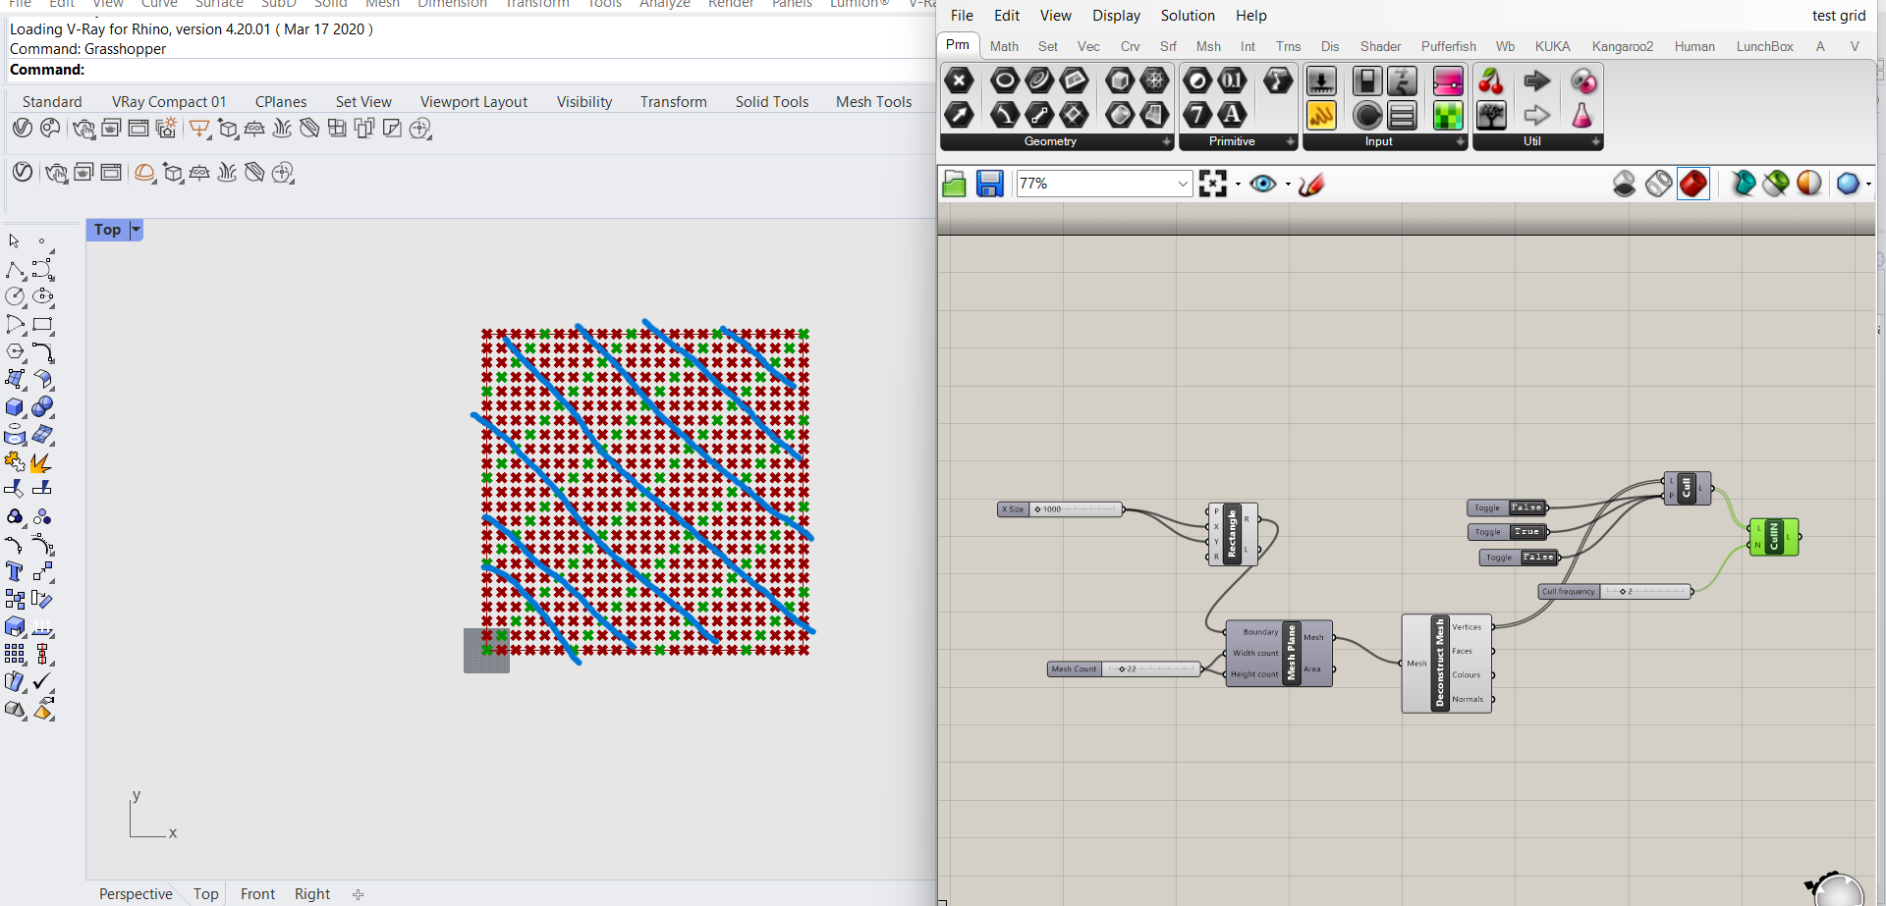
Task: Open the Top viewport title dropdown arrow
Action: click(137, 230)
